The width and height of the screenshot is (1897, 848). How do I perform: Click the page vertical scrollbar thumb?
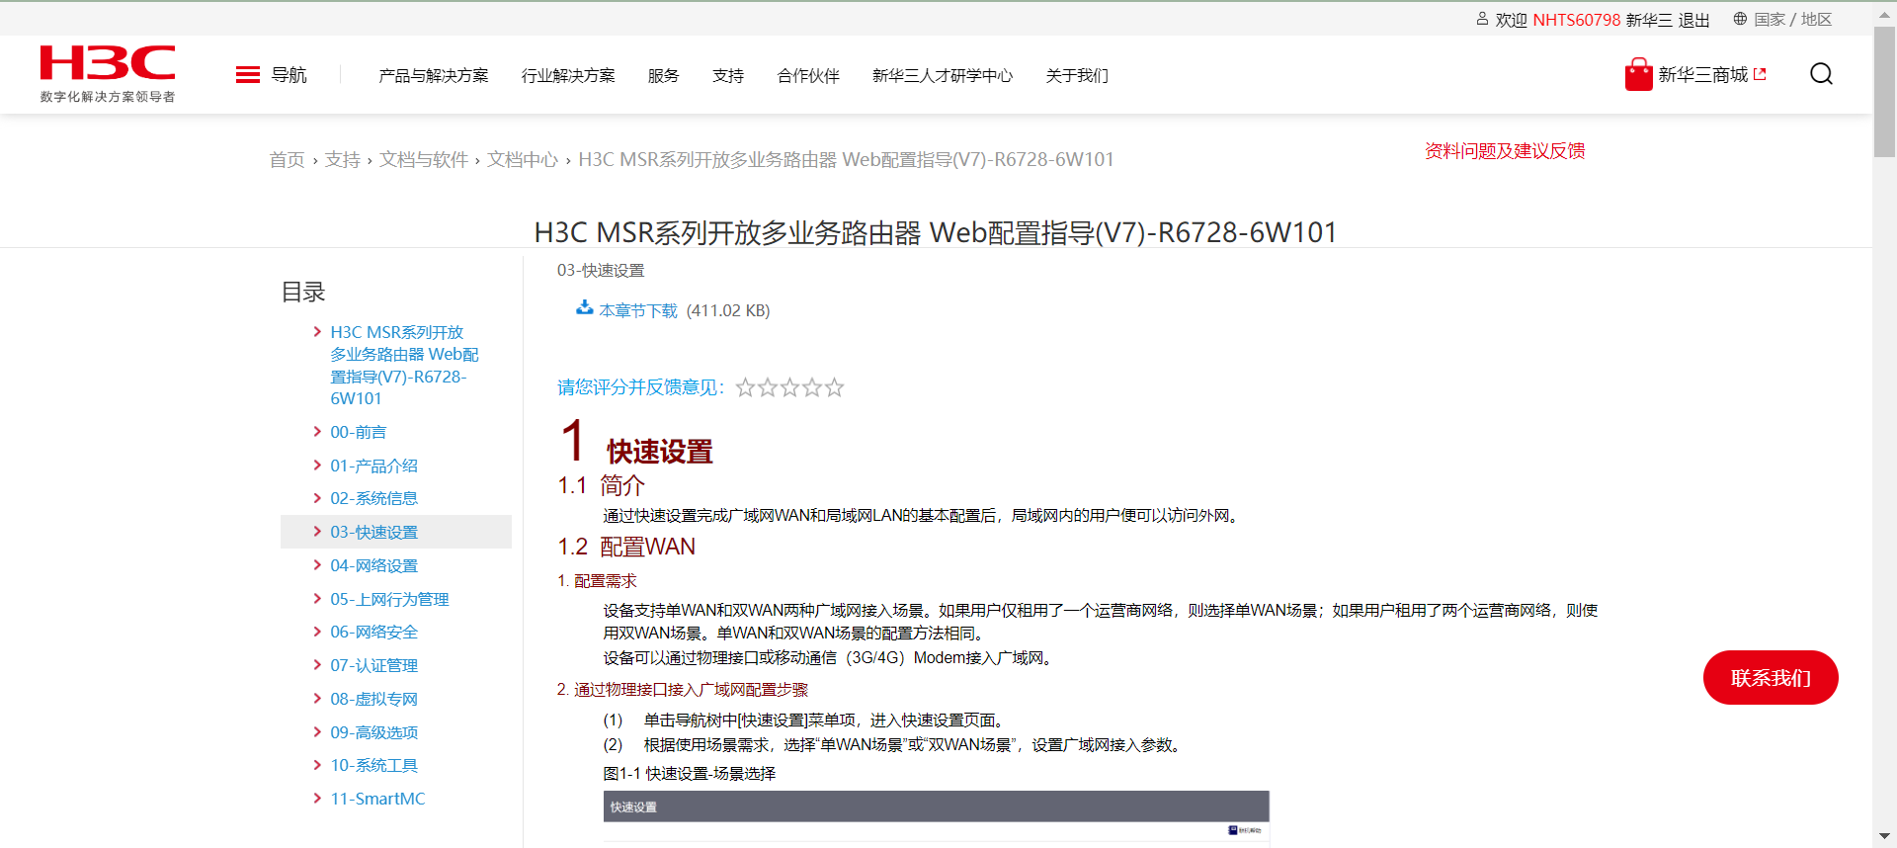[1885, 92]
